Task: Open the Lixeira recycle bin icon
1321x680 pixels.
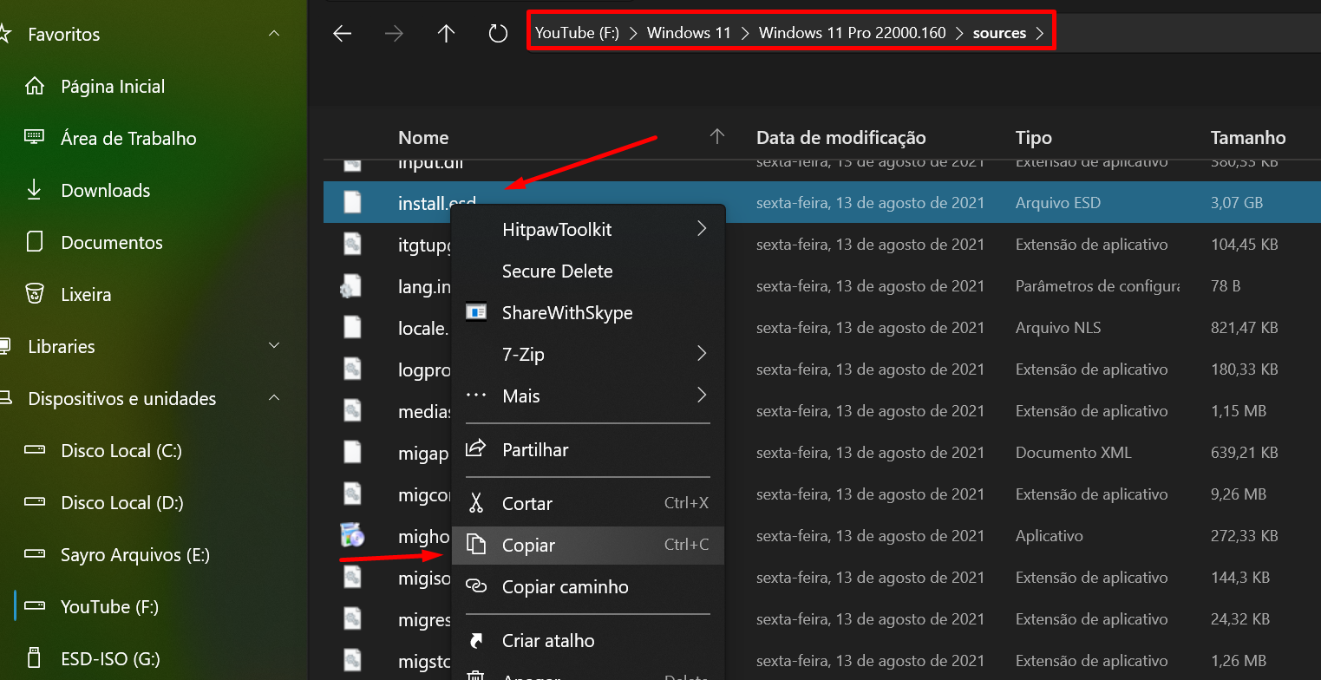Action: point(35,294)
